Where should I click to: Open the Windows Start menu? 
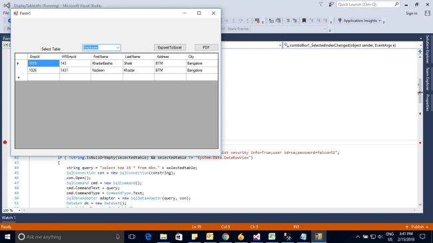tap(7, 236)
